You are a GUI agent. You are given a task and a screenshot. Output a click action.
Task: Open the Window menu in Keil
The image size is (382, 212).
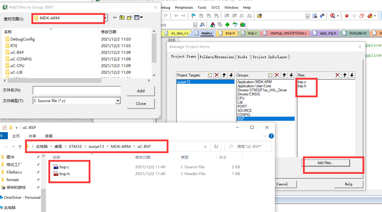pos(231,8)
